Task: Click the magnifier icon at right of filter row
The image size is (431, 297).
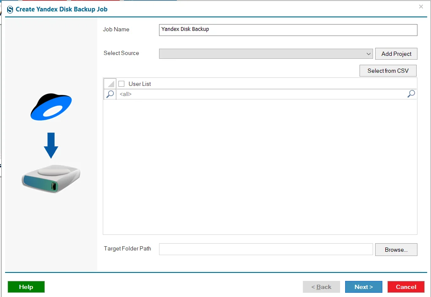Action: click(411, 94)
